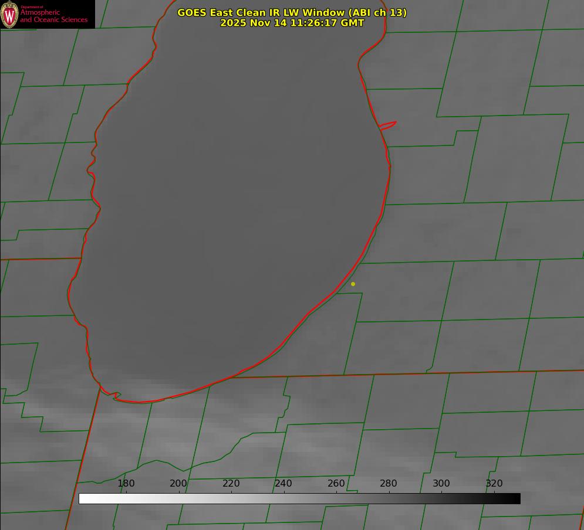Click the word GMT in the timestamp

click(x=352, y=23)
